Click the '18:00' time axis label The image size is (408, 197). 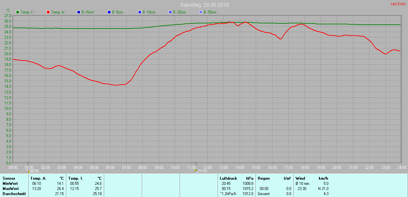pos(305,167)
